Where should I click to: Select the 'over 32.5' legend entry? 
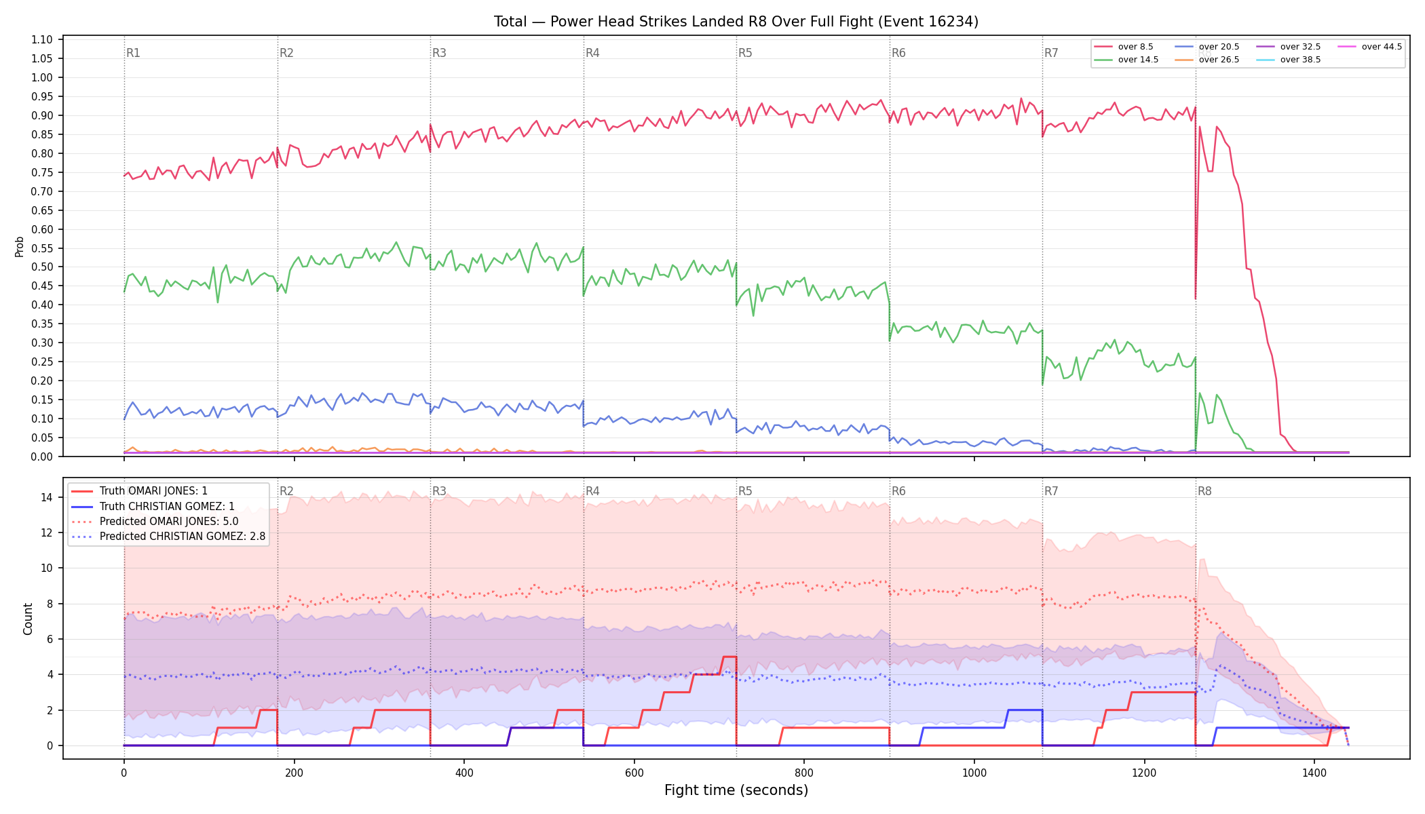pyautogui.click(x=1288, y=47)
